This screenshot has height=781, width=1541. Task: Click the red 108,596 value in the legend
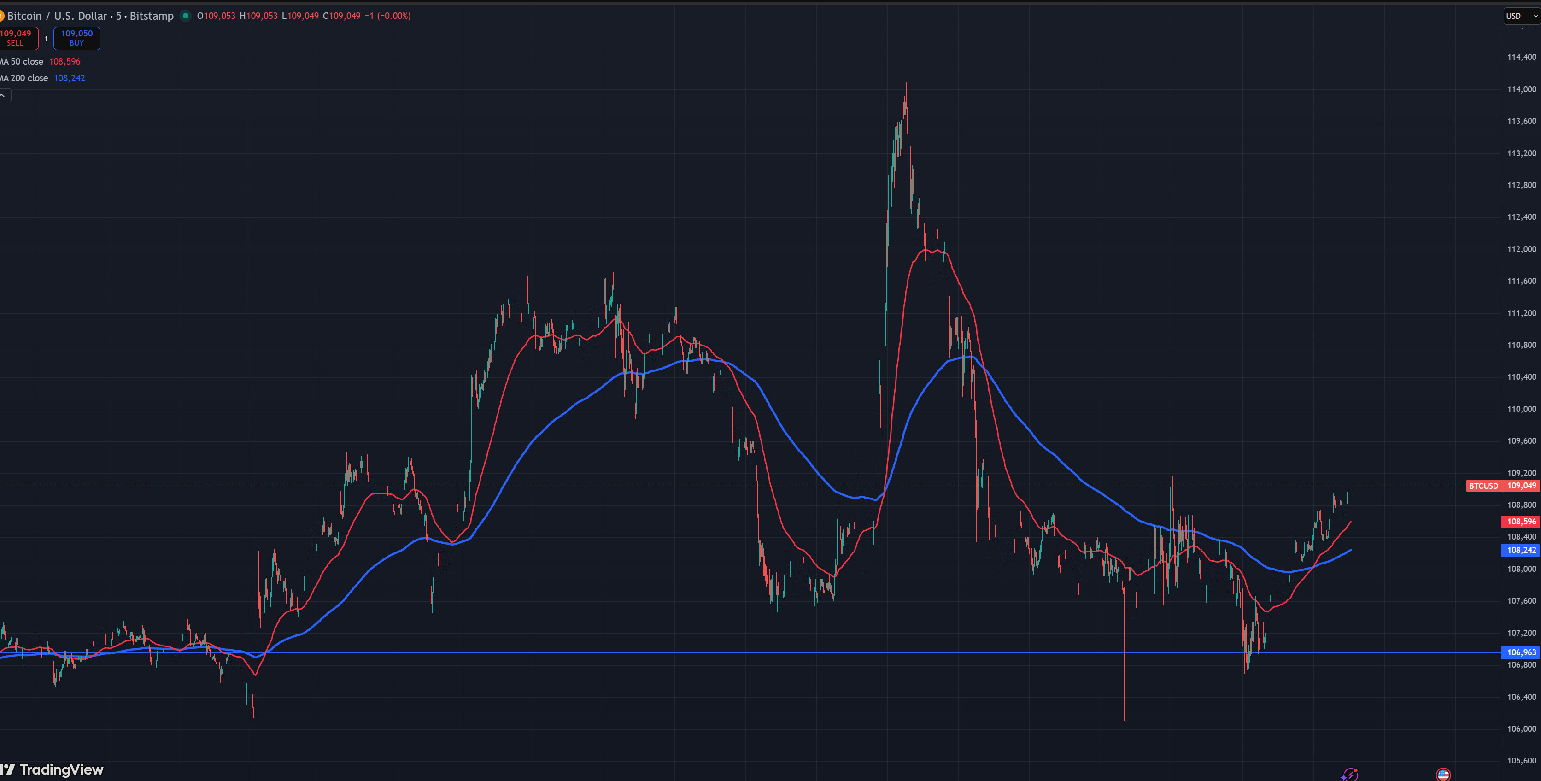[x=64, y=62]
